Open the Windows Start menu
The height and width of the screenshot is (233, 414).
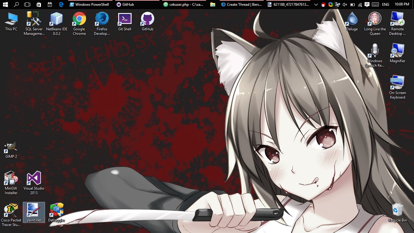(x=5, y=5)
